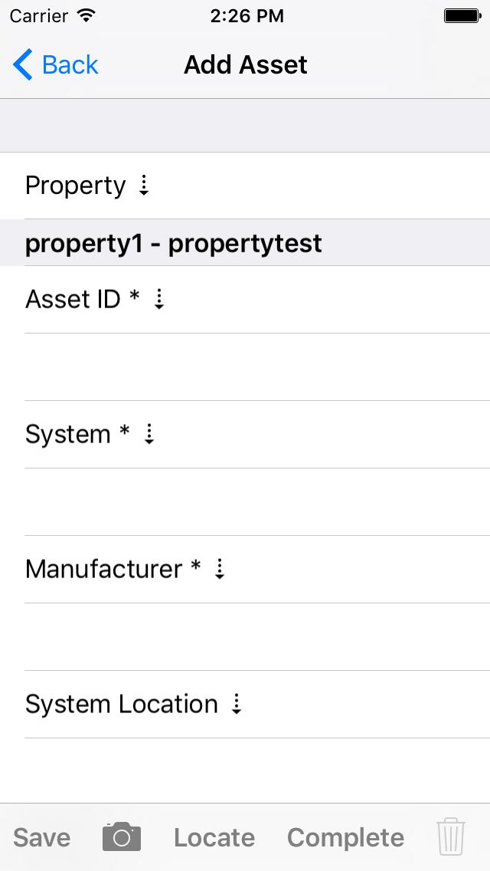
Task: Tap the dotted arrow icon beside Asset ID
Action: (x=159, y=299)
